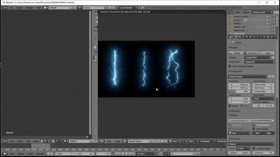Enable the Lossless Output checkbox
Screen dimensions: 280x157
(x=254, y=148)
